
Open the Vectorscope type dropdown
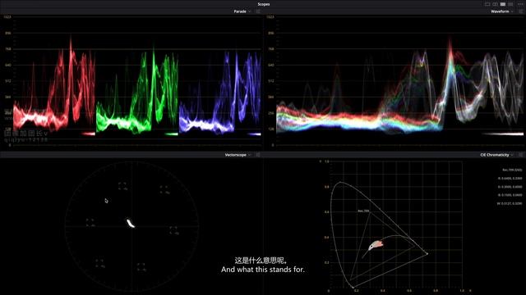point(238,155)
